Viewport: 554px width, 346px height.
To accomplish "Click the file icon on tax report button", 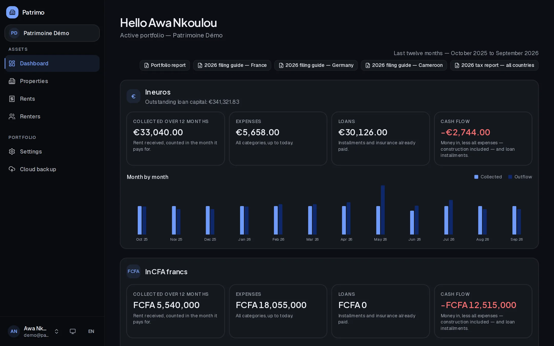I will (x=457, y=65).
